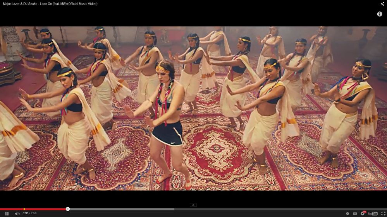Viewport: 387px width, 217px height.
Task: Pause the video playback
Action: (7, 214)
